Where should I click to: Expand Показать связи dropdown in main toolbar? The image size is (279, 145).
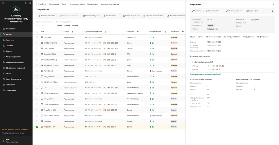pyautogui.click(x=111, y=16)
